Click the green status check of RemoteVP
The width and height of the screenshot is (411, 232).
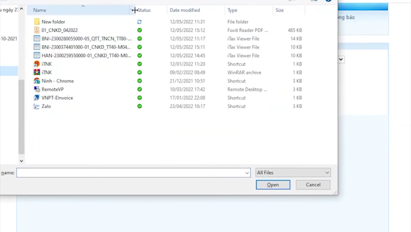point(139,89)
